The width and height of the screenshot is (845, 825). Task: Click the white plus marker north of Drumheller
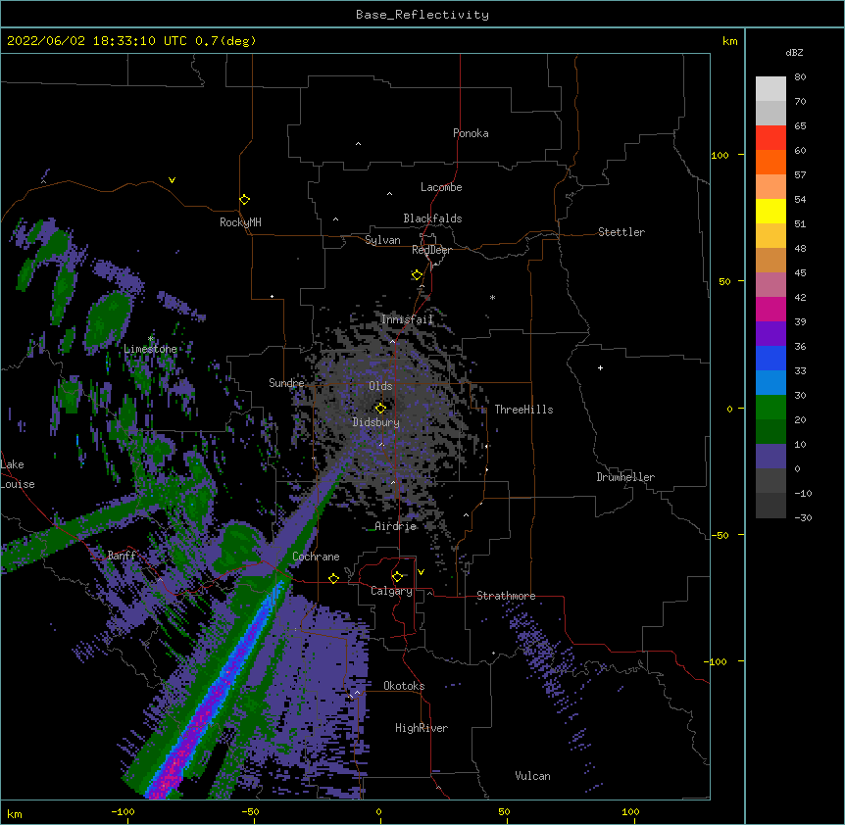[600, 367]
